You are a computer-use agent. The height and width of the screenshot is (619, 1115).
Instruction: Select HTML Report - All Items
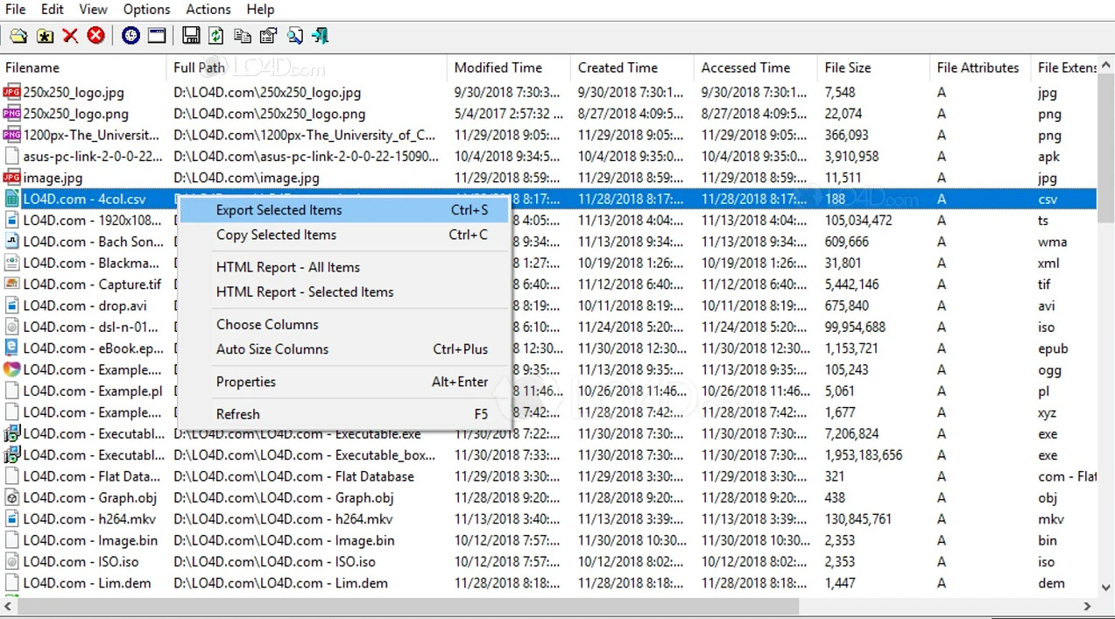[x=345, y=267]
